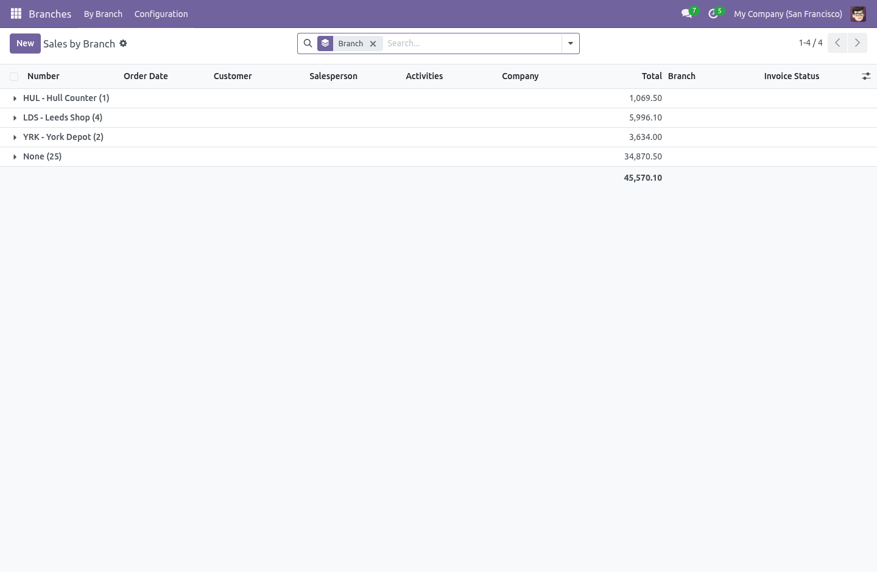877x572 pixels.
Task: Expand the HUL - Hull Counter group
Action: pos(66,98)
